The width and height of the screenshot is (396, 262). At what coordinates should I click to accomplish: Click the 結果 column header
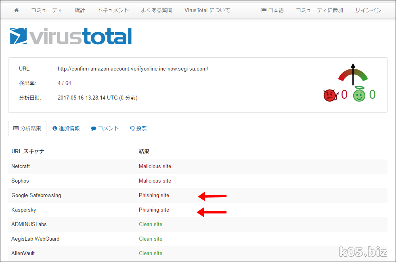[144, 151]
